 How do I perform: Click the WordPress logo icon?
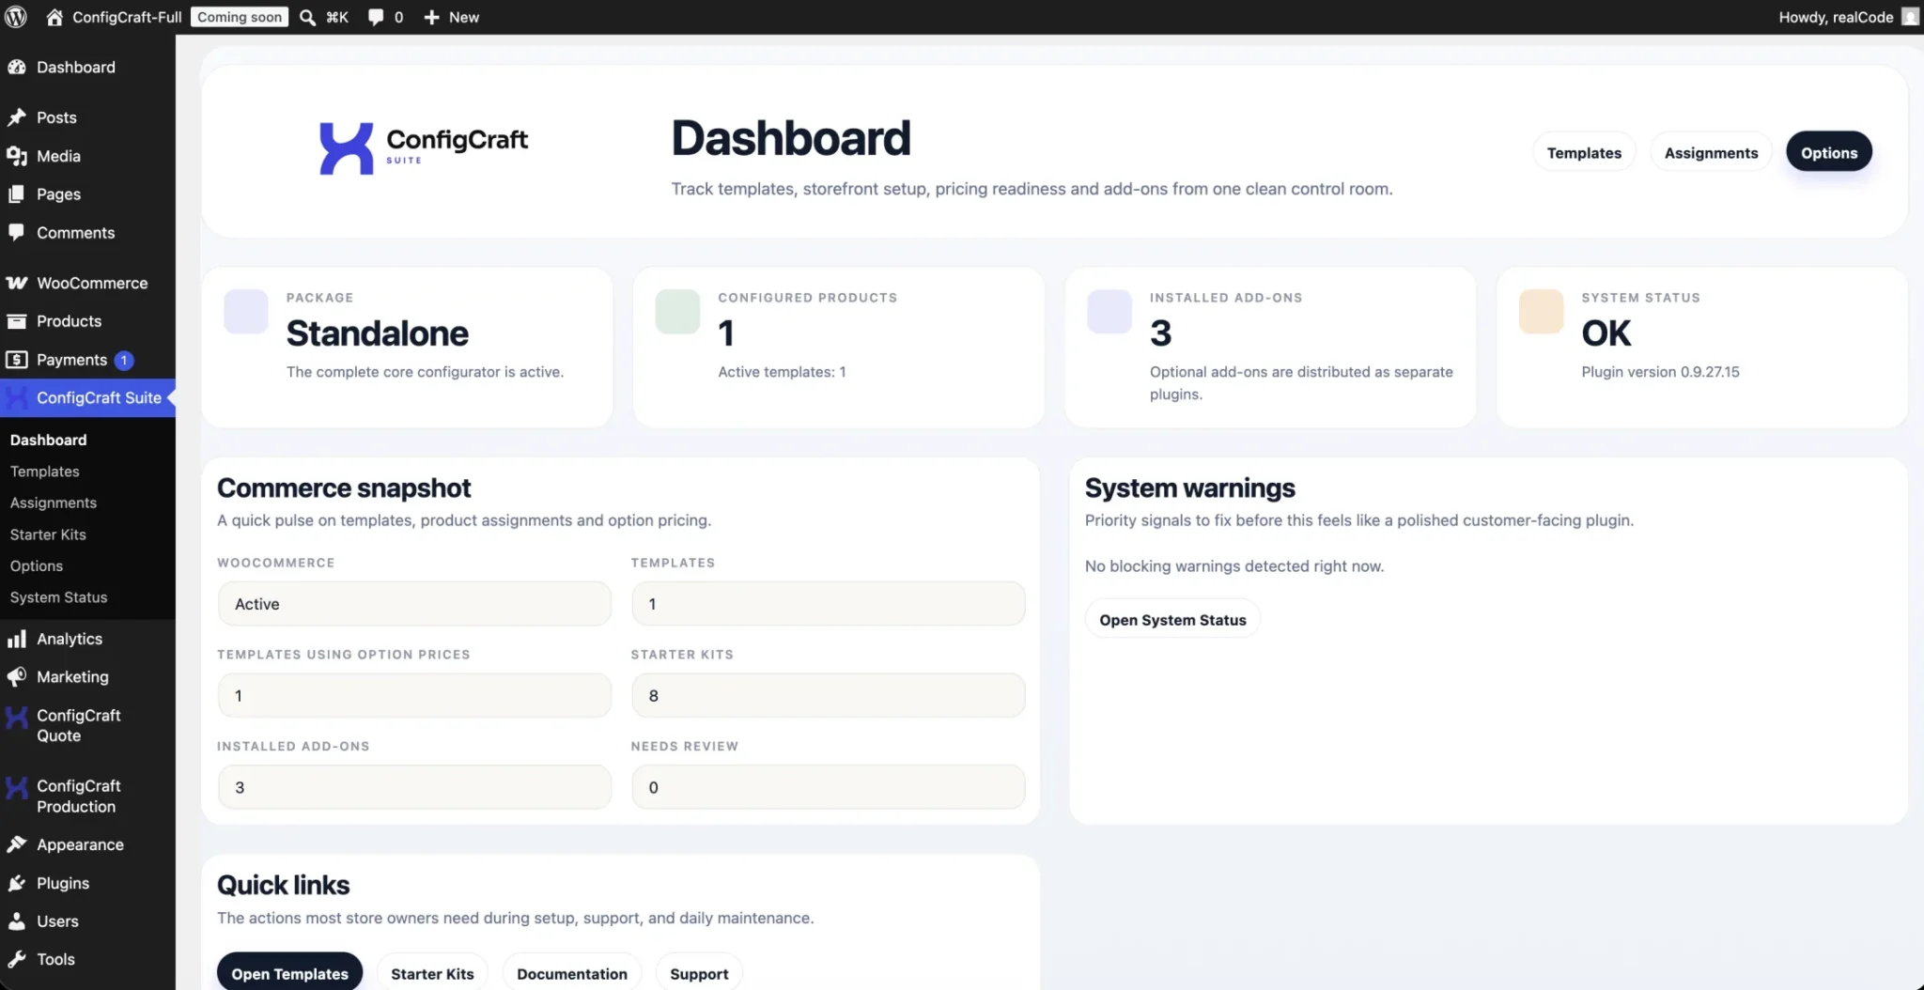tap(16, 17)
